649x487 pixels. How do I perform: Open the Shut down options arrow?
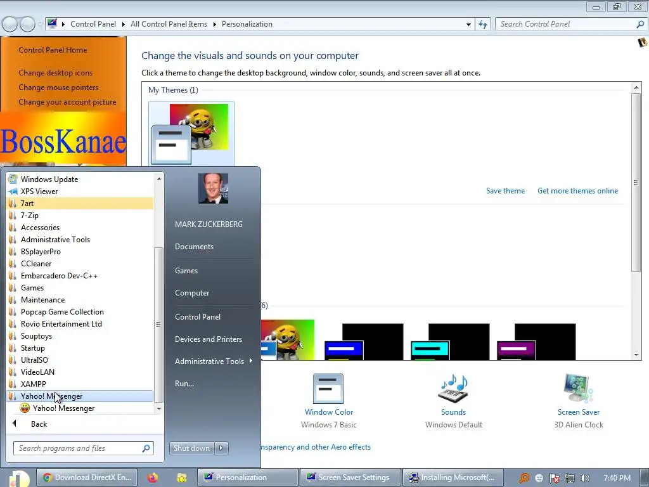coord(221,448)
